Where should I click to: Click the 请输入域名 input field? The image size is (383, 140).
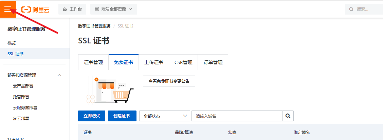click(x=237, y=116)
